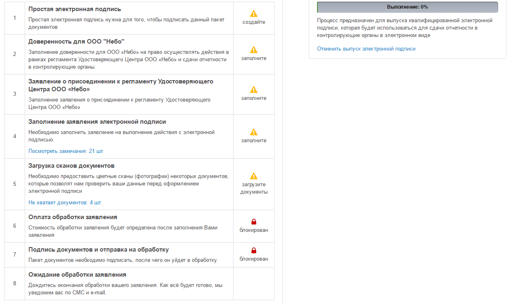Select Ожидание обработки заявления step title

point(77,275)
